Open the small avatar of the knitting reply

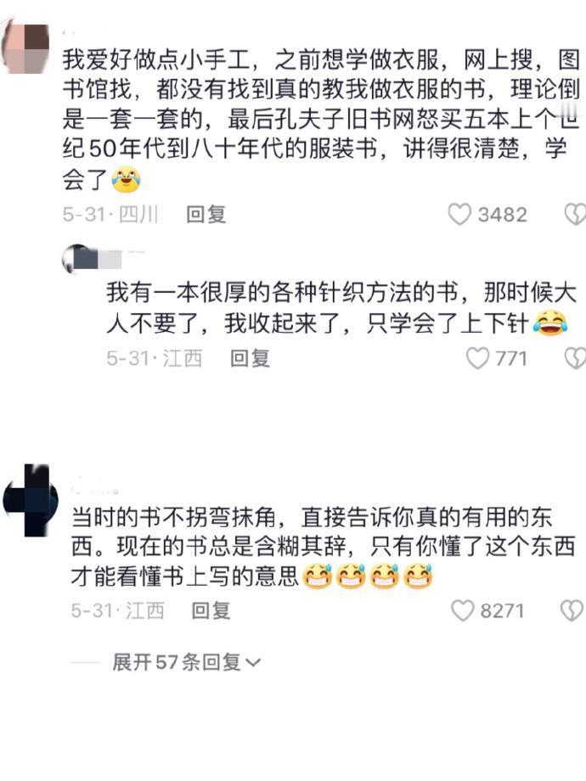79,260
